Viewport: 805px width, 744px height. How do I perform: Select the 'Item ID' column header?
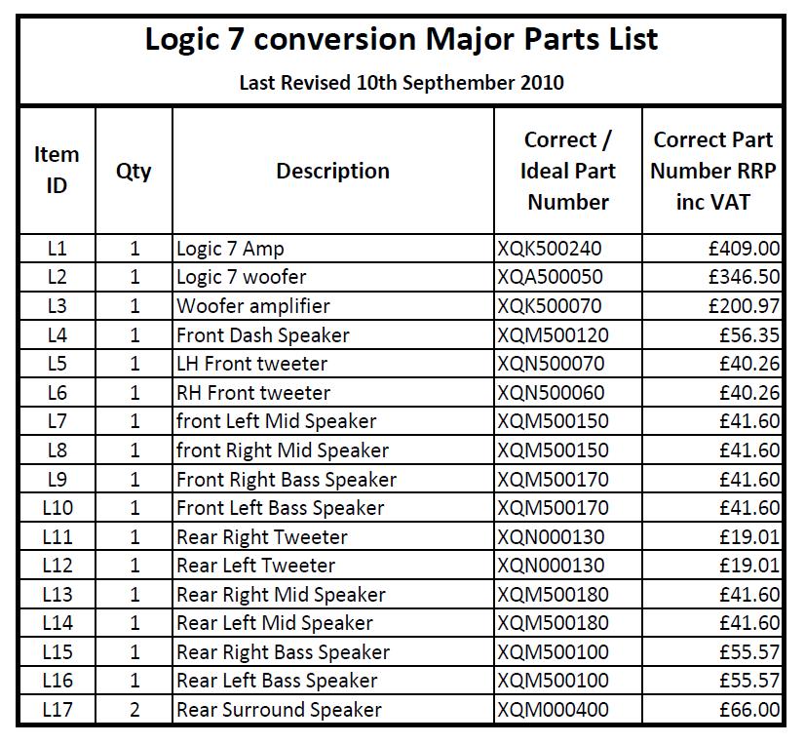pyautogui.click(x=57, y=170)
